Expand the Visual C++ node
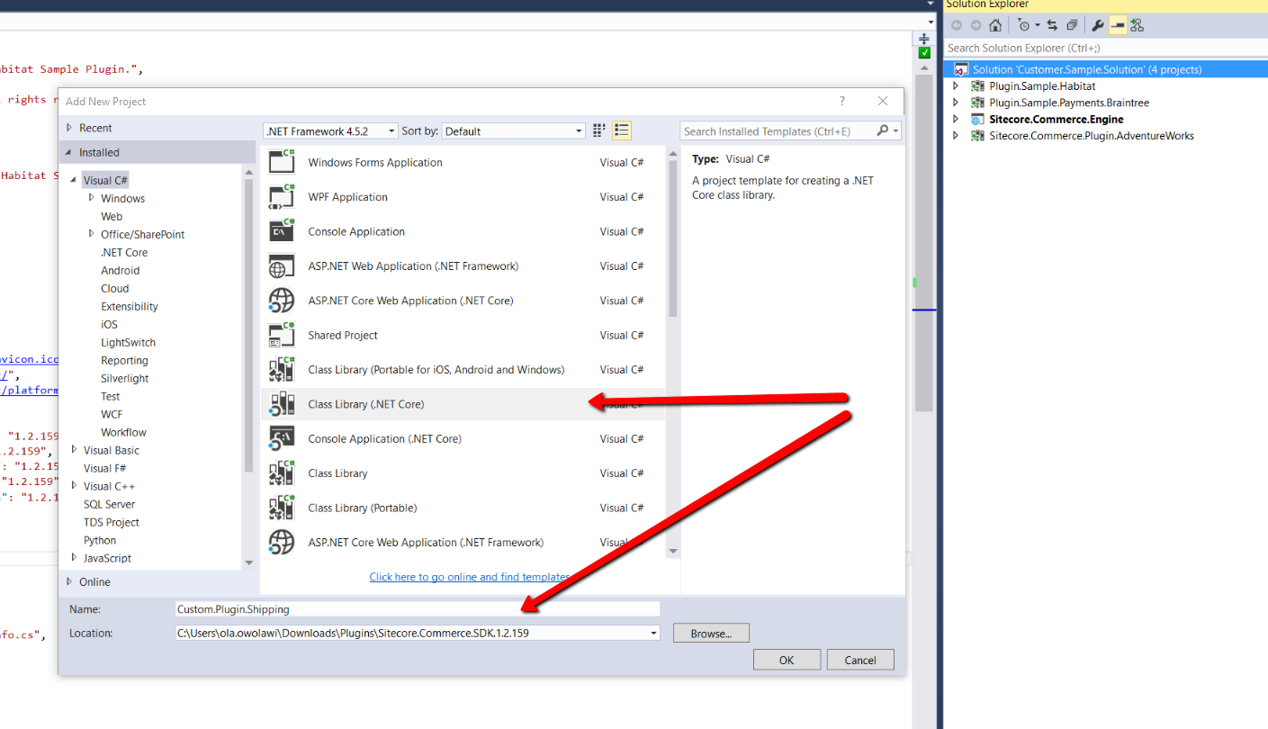 click(x=74, y=486)
